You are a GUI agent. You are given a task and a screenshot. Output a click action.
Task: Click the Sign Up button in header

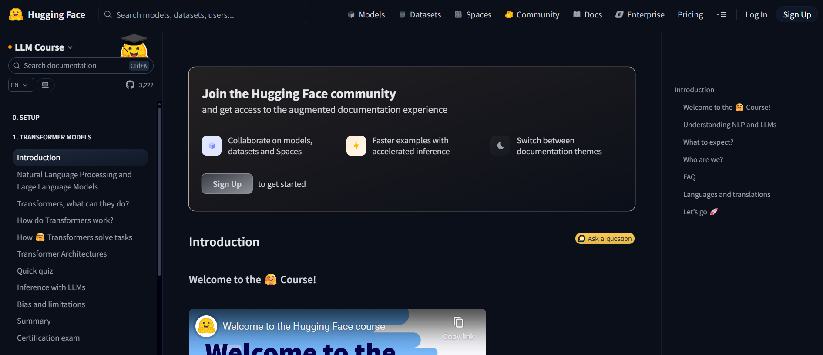[x=797, y=15]
